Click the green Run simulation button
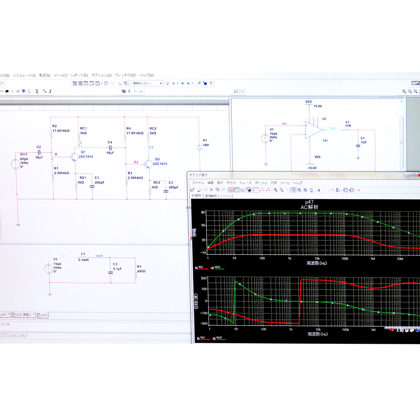This screenshot has width=420, height=420. (130, 92)
